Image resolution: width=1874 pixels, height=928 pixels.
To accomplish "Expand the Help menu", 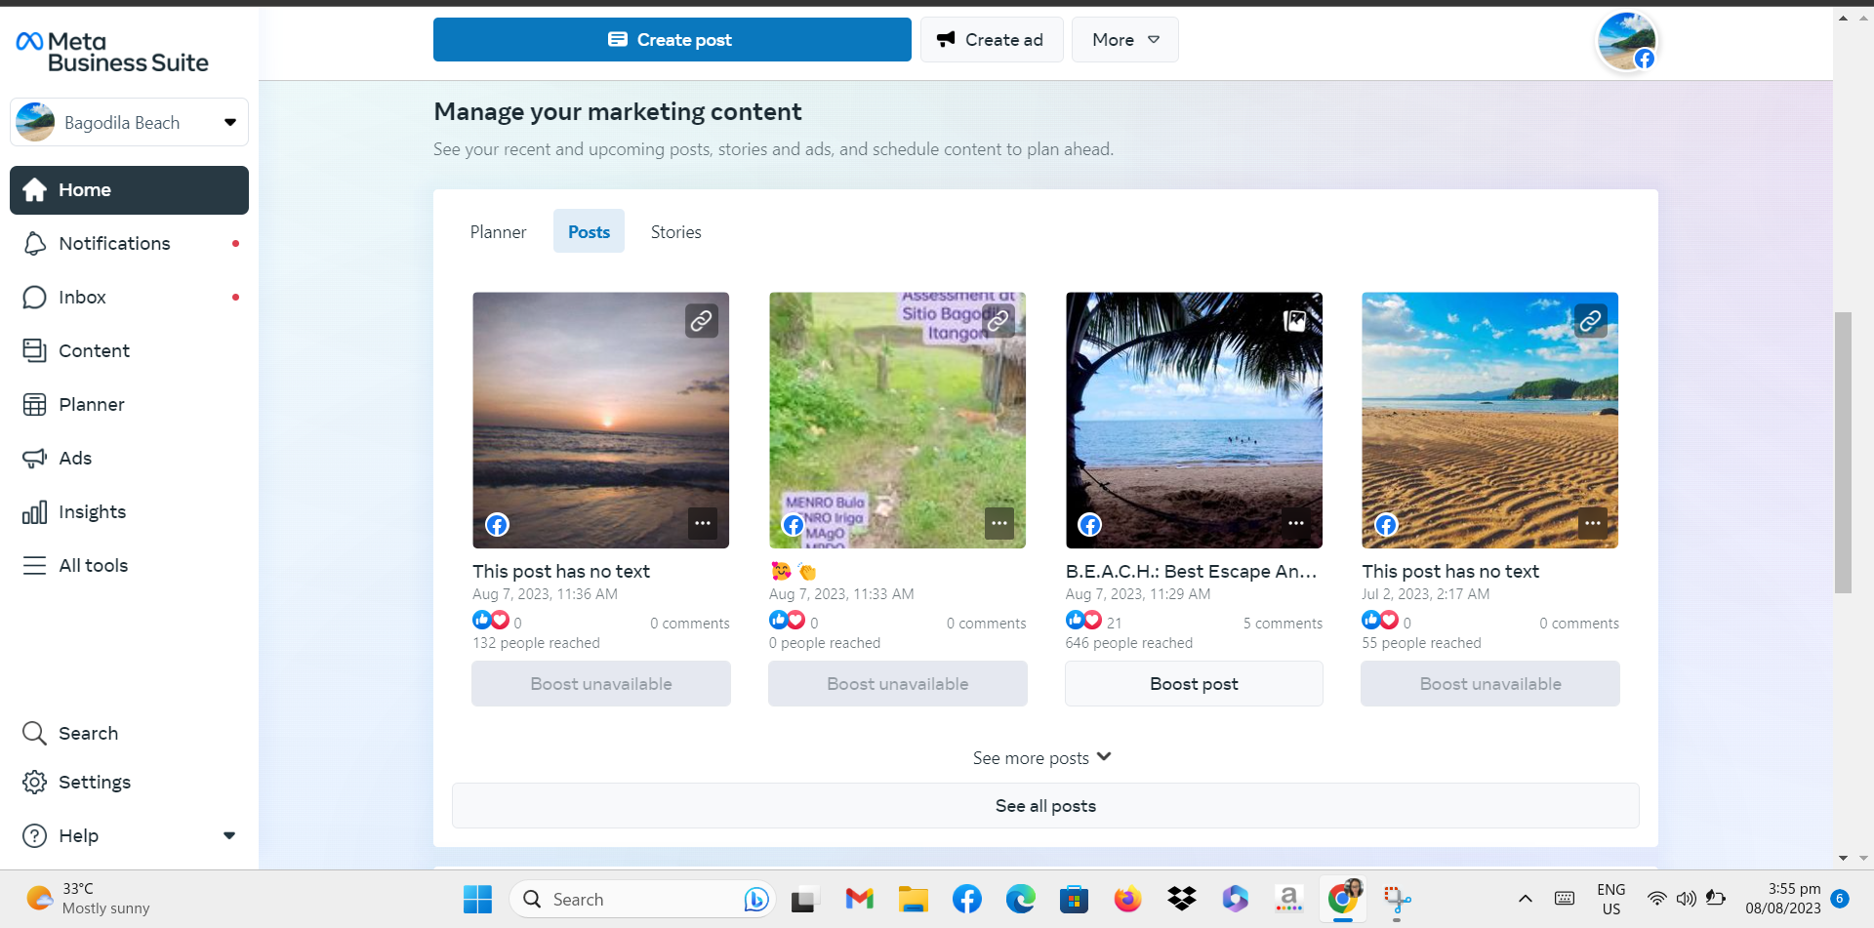I will pos(129,836).
